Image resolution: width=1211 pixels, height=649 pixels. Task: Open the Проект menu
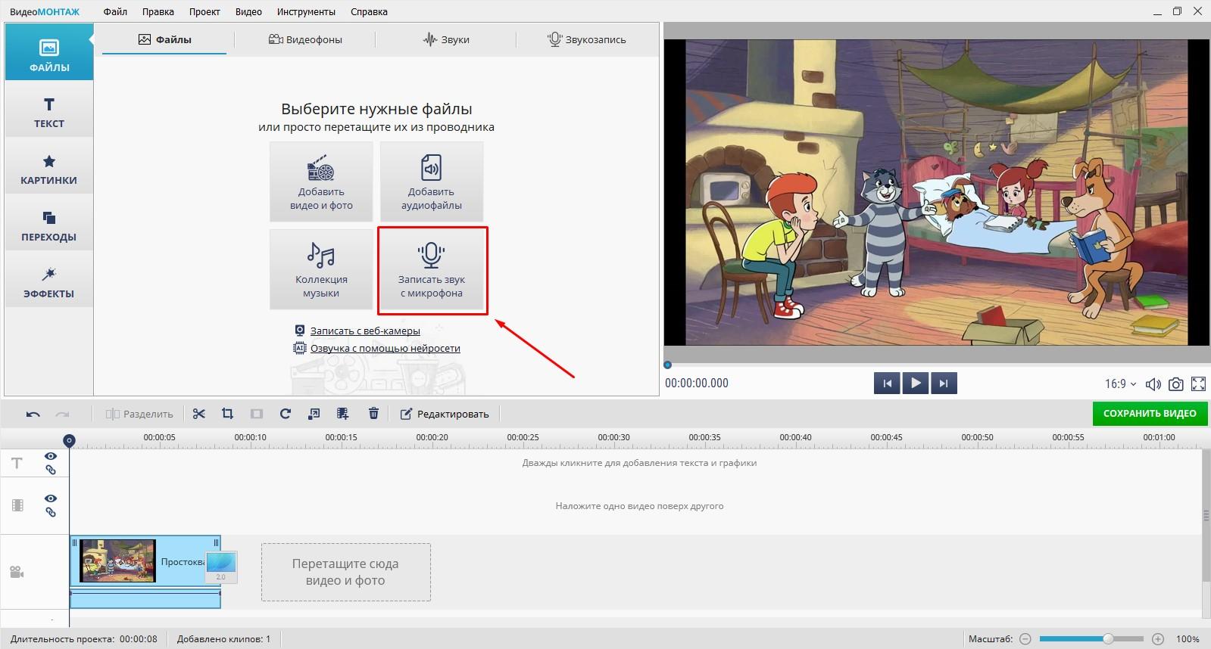[x=204, y=11]
